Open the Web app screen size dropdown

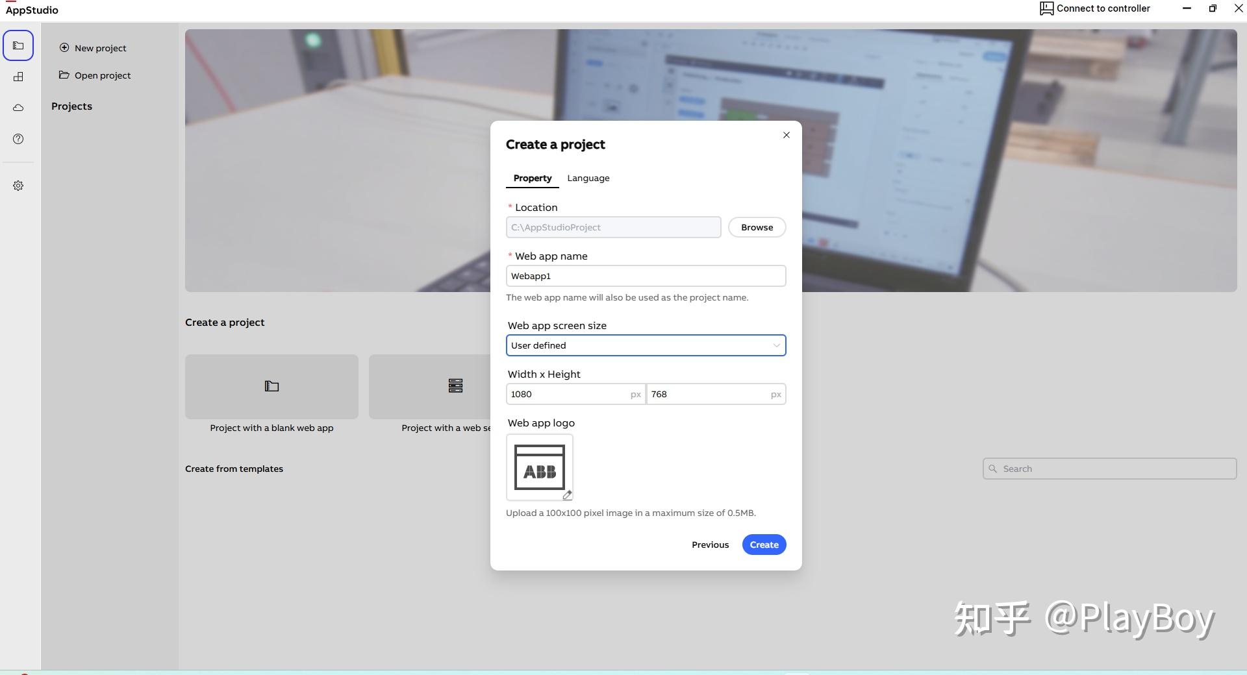[x=646, y=345]
